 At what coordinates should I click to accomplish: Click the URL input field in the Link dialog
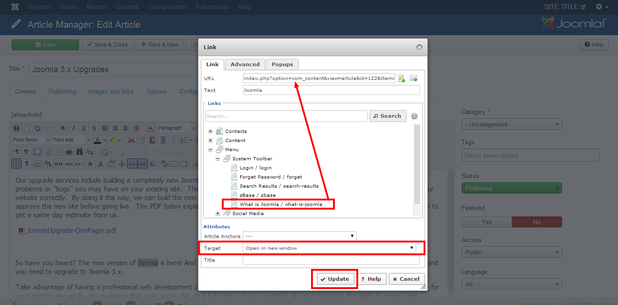[x=319, y=78]
